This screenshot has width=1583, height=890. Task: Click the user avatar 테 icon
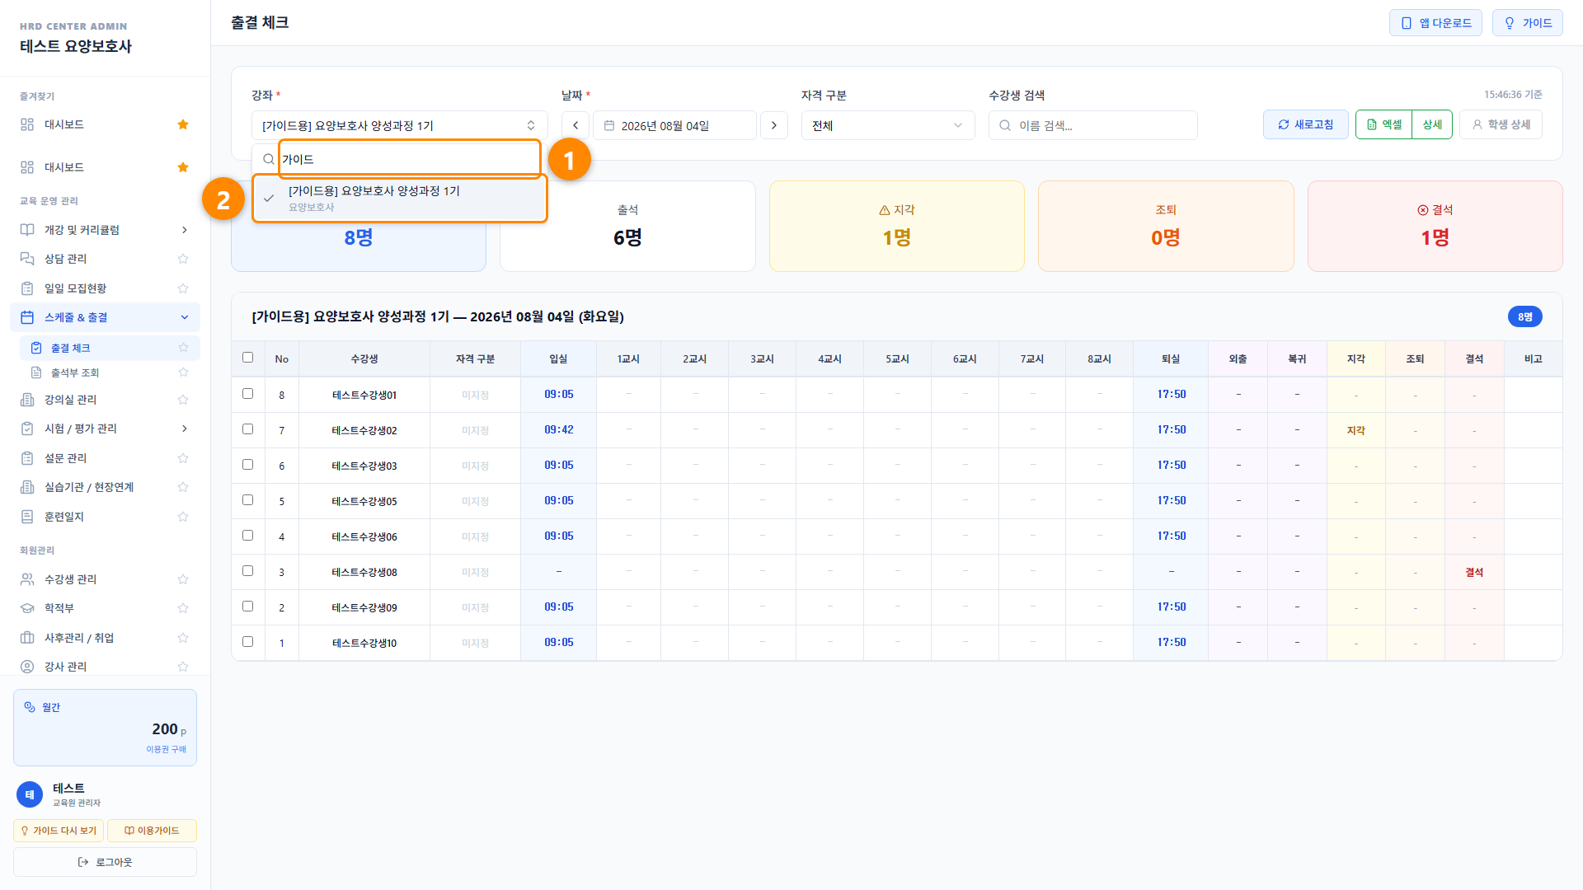click(30, 794)
